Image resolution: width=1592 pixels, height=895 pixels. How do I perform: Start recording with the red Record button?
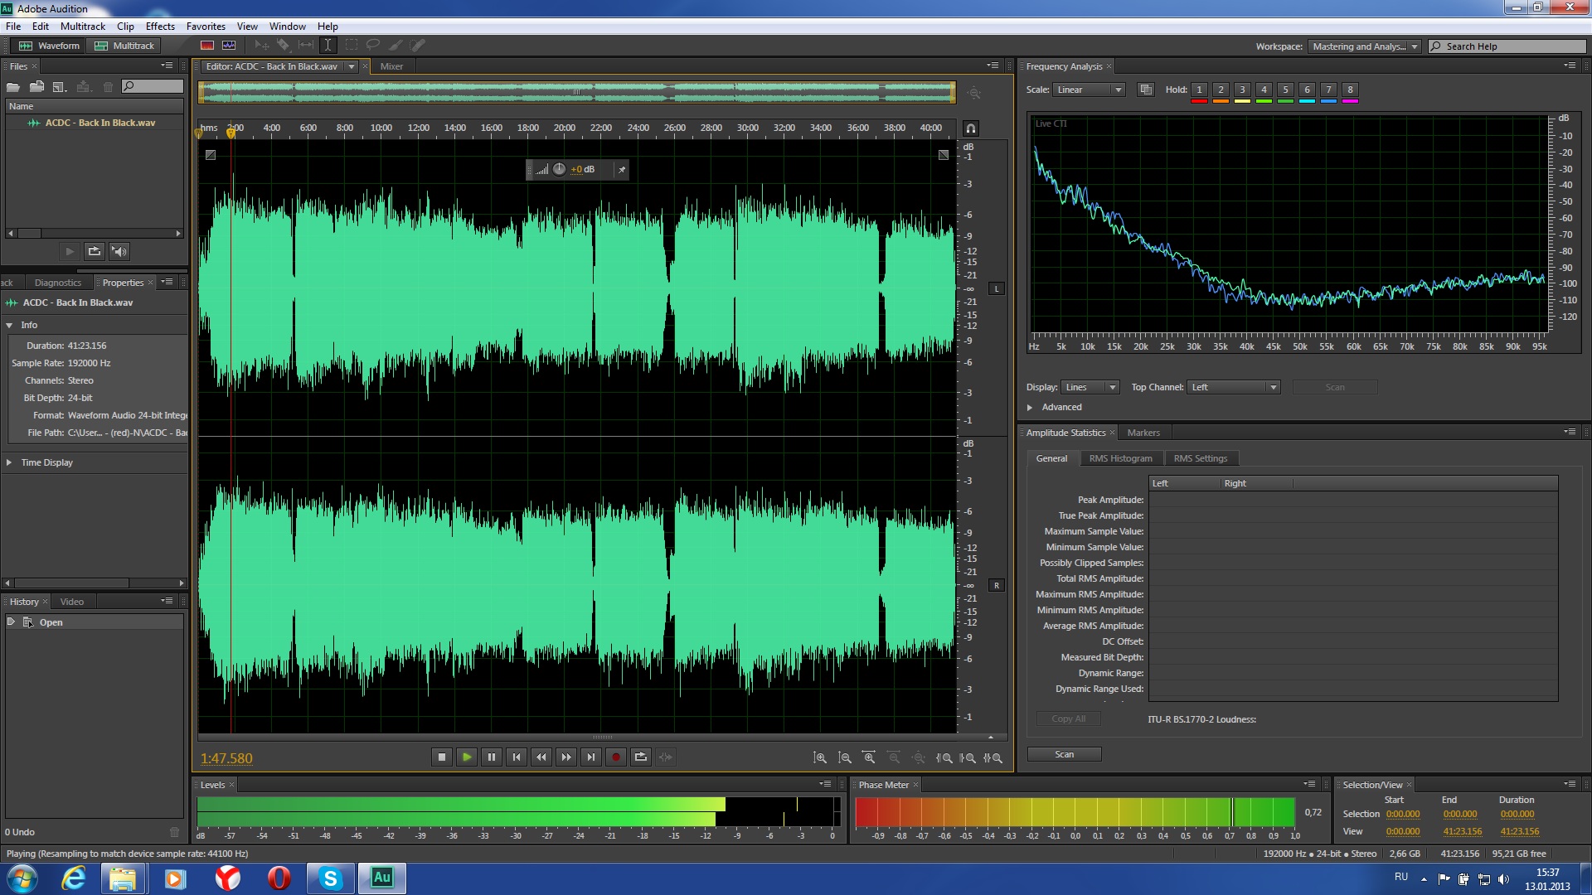pyautogui.click(x=616, y=757)
